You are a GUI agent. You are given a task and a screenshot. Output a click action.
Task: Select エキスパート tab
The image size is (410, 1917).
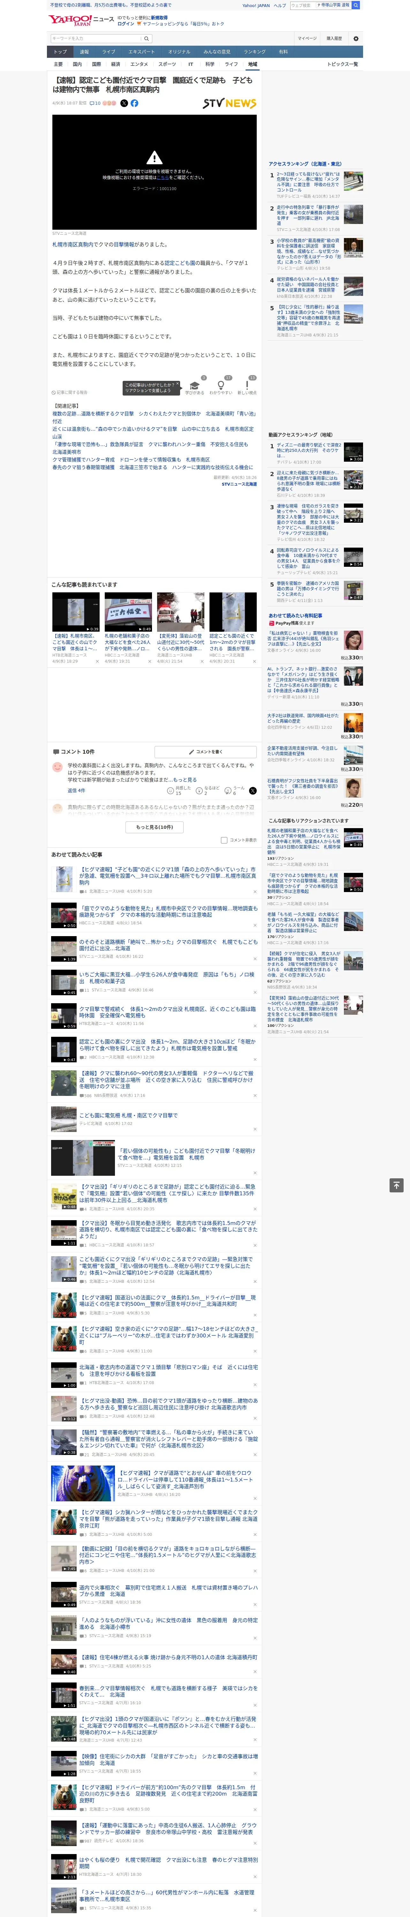click(x=141, y=52)
